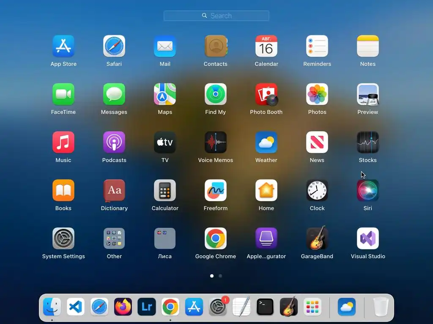Open the Home app

[x=266, y=190]
